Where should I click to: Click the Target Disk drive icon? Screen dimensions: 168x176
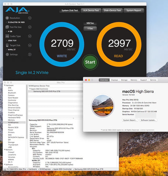coord(7,45)
